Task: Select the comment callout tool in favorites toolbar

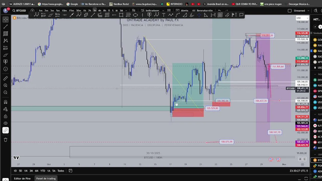Action: [x=241, y=15]
